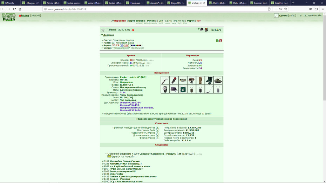Open the T-34 transport link
This screenshot has height=183, width=326.
pyautogui.click(x=123, y=92)
